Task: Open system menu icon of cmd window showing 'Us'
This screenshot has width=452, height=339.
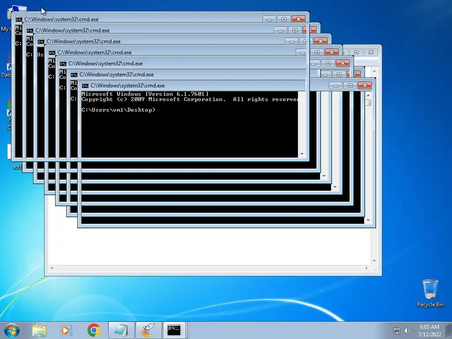Action: click(x=41, y=41)
